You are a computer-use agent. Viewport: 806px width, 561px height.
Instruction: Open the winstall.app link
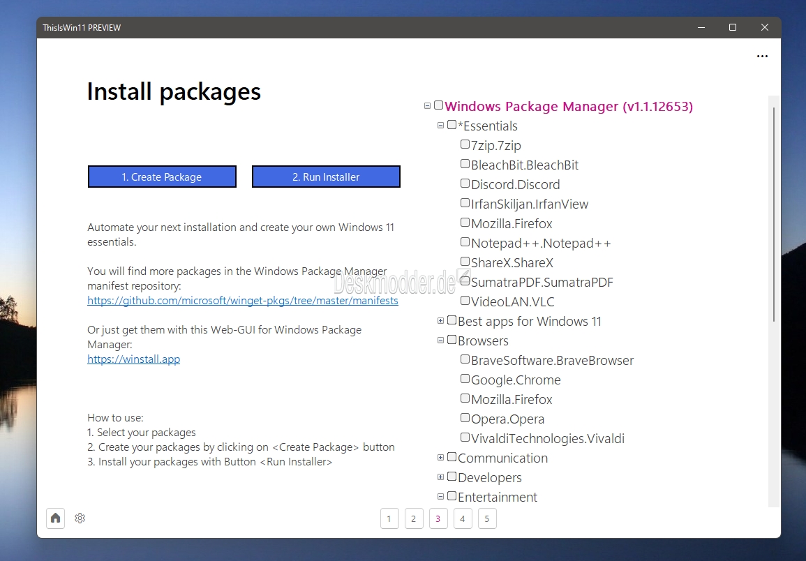pyautogui.click(x=134, y=359)
